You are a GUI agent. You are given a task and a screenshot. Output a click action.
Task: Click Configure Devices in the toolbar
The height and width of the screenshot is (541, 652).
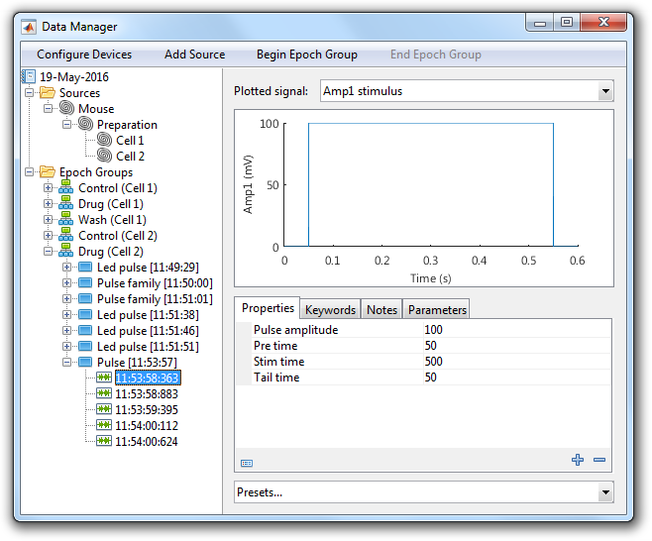(84, 54)
